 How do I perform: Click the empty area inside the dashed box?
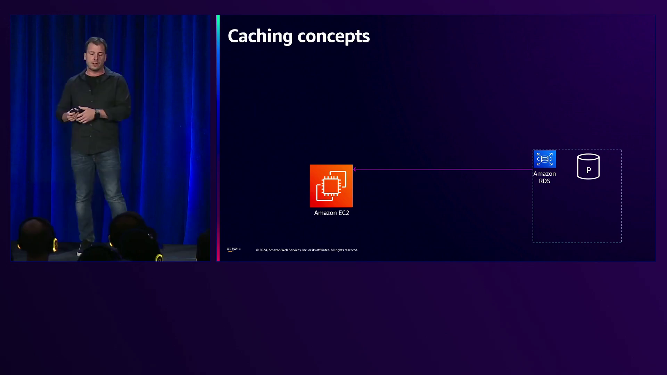pyautogui.click(x=577, y=212)
